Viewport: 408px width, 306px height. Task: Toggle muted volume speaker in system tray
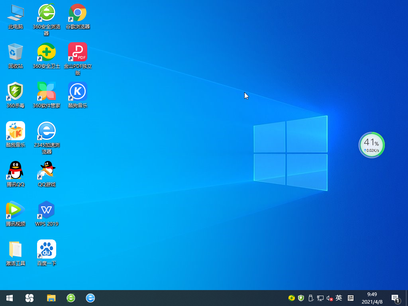click(x=330, y=298)
